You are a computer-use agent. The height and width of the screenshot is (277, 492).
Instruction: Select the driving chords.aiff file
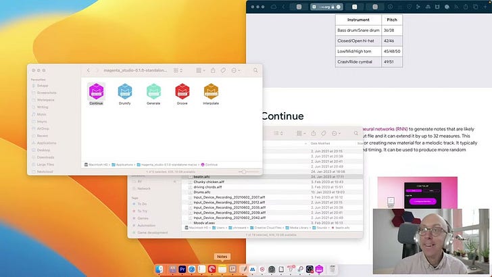(x=207, y=187)
